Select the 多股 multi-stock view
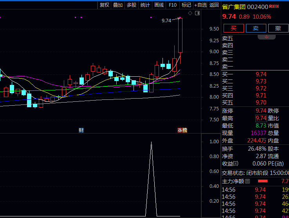Image resolution: width=289 pixels, height=218 pixels. tap(132, 5)
